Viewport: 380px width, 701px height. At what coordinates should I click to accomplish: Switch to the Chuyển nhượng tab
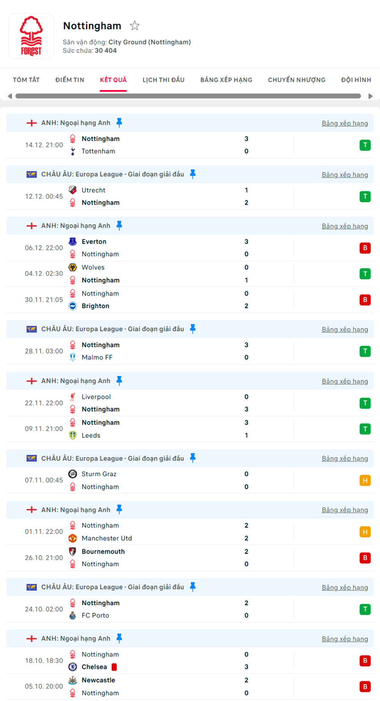(x=297, y=80)
